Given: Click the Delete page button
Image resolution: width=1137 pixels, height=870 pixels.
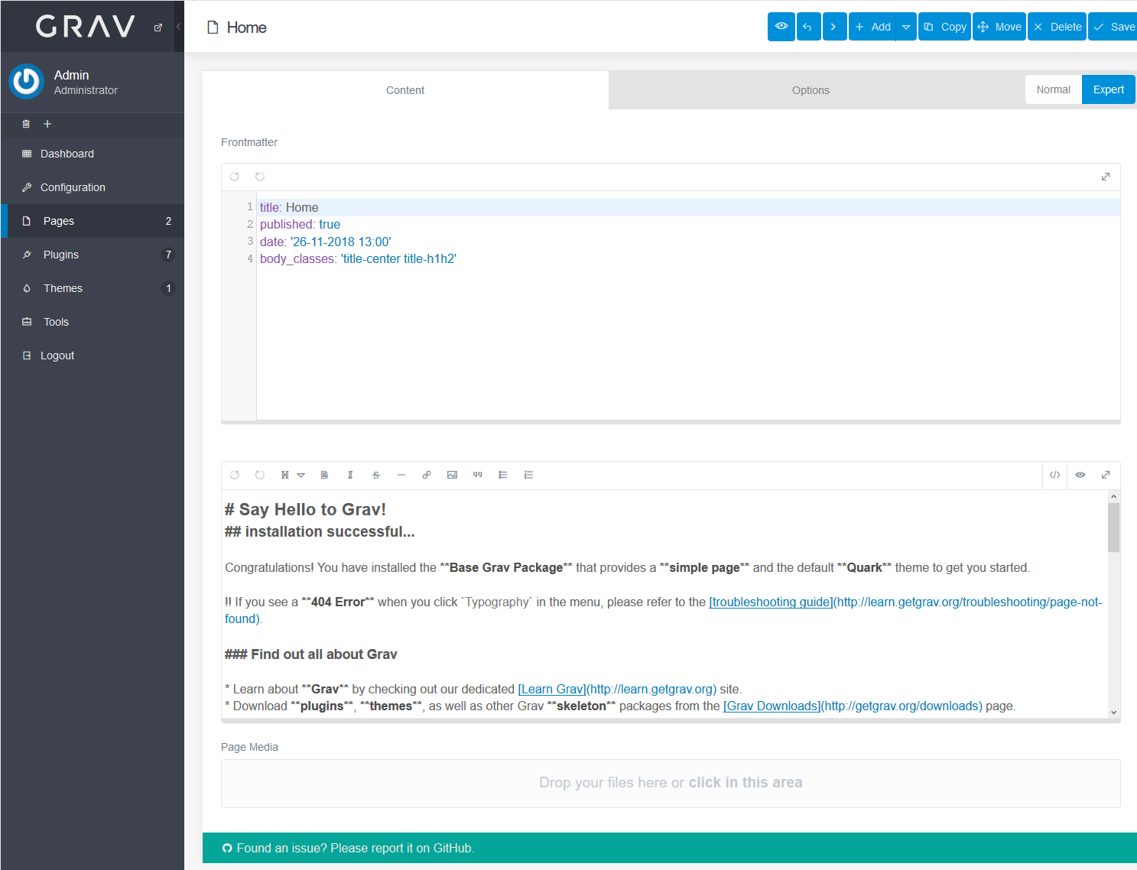Looking at the screenshot, I should [x=1057, y=27].
